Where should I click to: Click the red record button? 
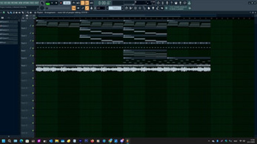(61, 3)
